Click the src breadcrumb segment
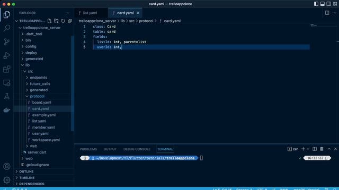 tap(132, 21)
